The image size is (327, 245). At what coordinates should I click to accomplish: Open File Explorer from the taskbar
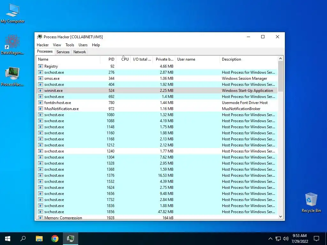tap(39, 239)
